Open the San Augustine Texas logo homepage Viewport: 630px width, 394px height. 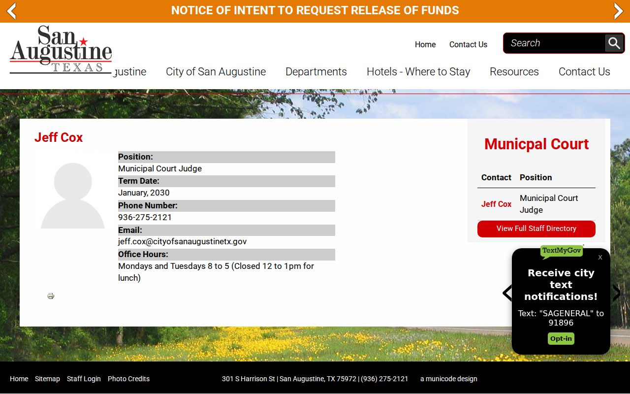[61, 49]
